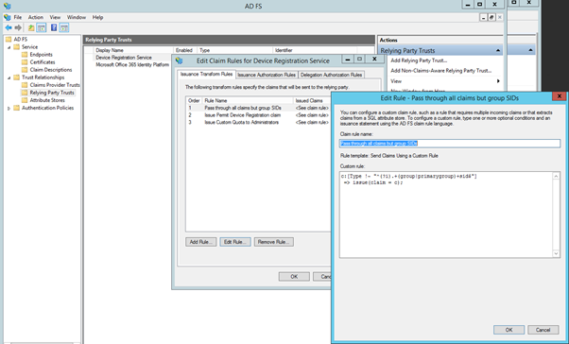Click the Back arrow toolbar icon
This screenshot has height=344, width=569.
[8, 27]
